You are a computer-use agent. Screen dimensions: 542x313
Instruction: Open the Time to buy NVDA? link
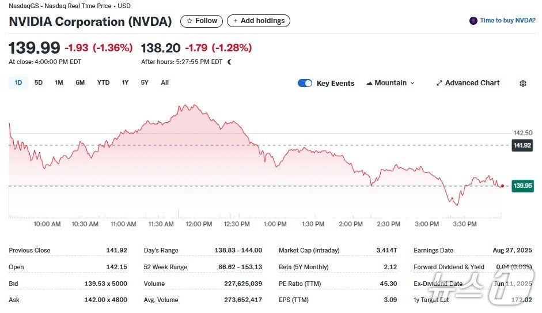point(507,21)
